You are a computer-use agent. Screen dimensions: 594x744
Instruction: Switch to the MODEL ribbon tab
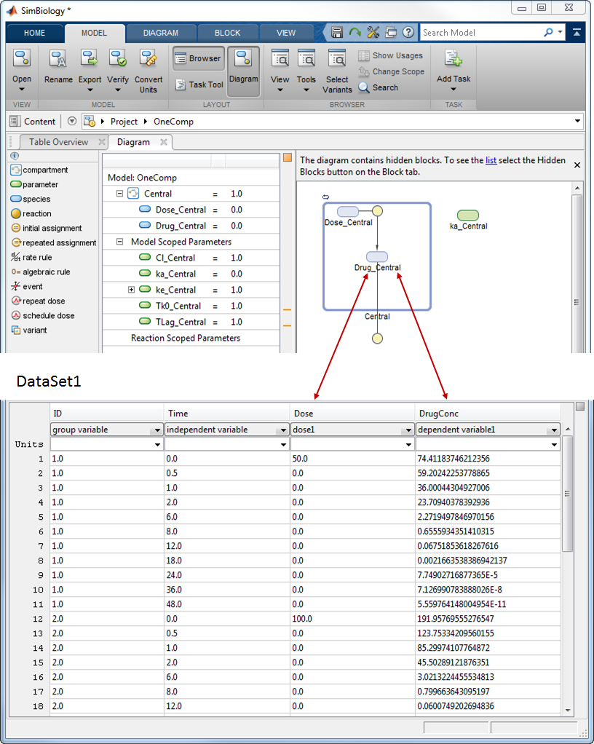click(94, 33)
